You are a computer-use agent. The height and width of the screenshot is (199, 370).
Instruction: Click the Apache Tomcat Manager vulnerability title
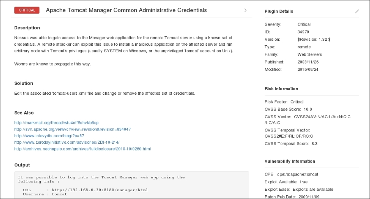pos(126,10)
